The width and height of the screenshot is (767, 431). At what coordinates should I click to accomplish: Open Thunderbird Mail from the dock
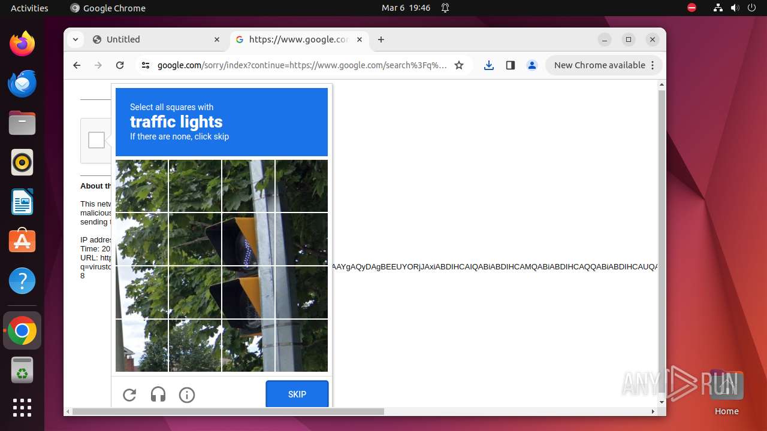(22, 83)
